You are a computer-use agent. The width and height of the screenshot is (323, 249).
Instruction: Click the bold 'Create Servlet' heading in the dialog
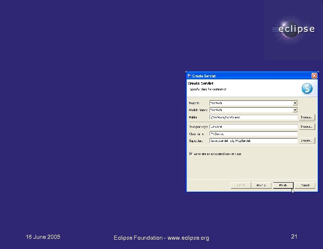[x=200, y=83]
